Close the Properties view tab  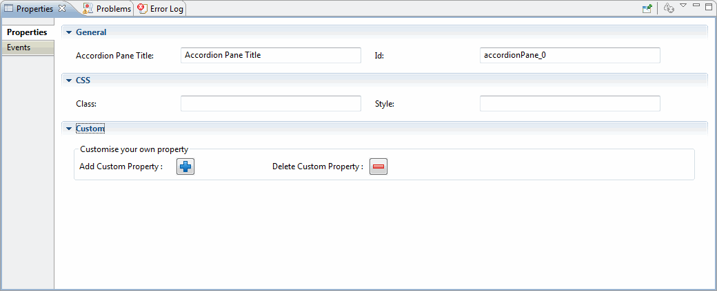[63, 8]
